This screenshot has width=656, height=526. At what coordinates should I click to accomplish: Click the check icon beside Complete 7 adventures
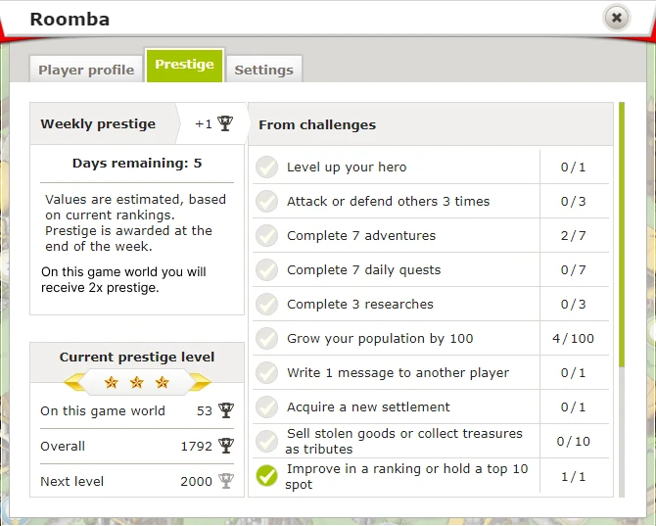pyautogui.click(x=266, y=236)
